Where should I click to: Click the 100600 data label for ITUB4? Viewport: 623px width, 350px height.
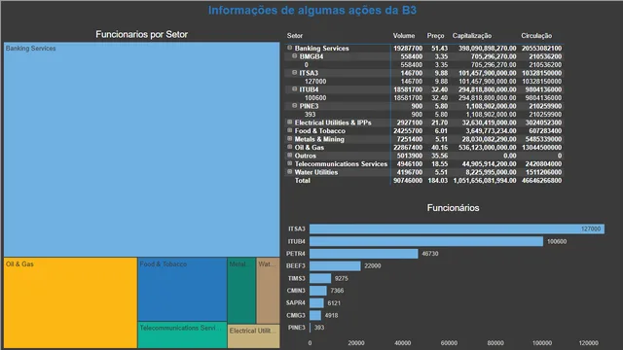coord(557,241)
